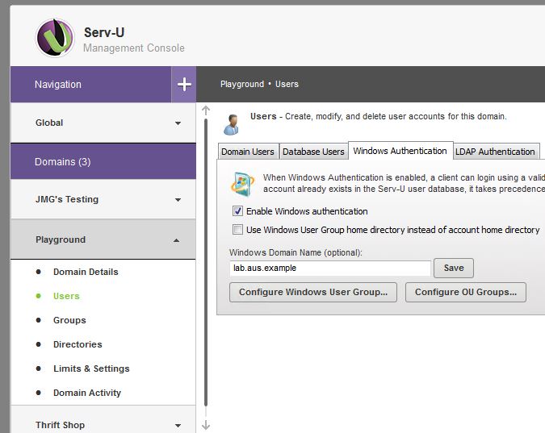Click the scroll up arrow icon
Viewport: 545px width, 433px height.
206,110
